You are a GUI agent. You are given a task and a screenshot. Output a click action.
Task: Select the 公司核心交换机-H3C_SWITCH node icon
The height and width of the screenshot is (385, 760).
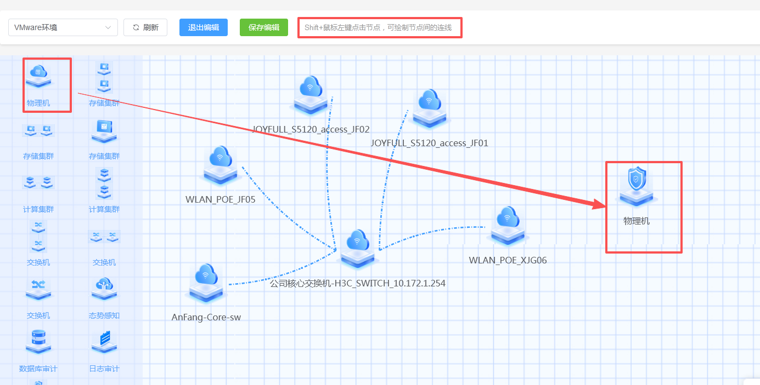(x=357, y=249)
